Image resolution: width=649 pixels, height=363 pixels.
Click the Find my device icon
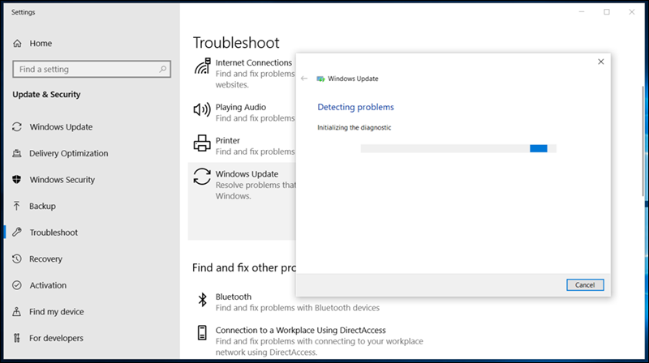(17, 312)
